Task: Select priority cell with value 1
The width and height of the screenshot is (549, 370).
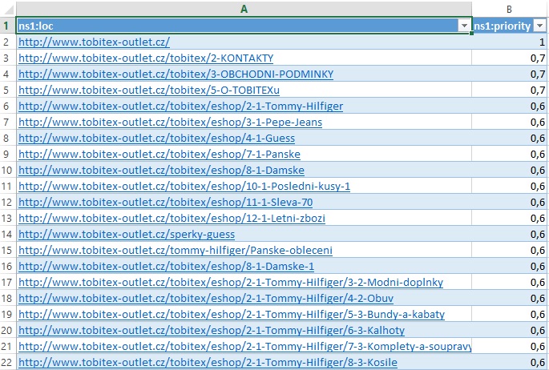Action: tap(510, 42)
